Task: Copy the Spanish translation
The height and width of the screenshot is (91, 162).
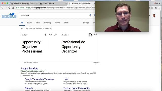Action: (x=90, y=35)
